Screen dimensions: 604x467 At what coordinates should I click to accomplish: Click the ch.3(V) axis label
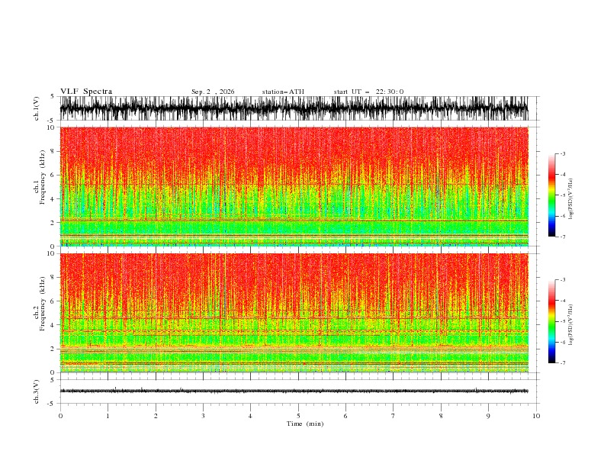coord(36,391)
